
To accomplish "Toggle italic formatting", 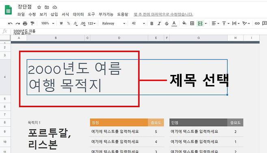I will click(159, 23).
